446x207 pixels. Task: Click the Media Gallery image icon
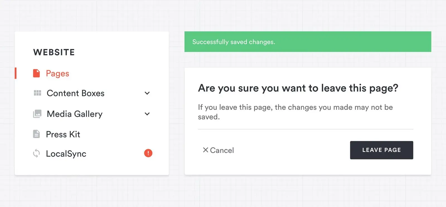tap(37, 114)
